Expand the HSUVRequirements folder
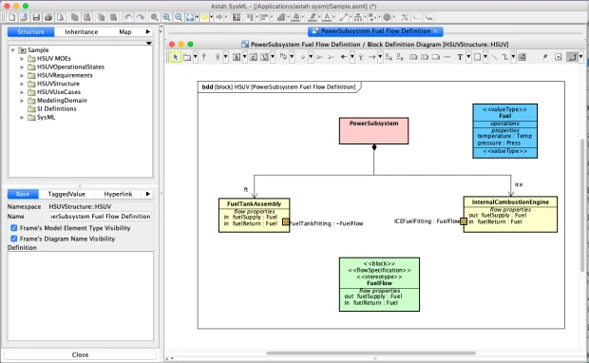This screenshot has width=589, height=363. pyautogui.click(x=22, y=75)
